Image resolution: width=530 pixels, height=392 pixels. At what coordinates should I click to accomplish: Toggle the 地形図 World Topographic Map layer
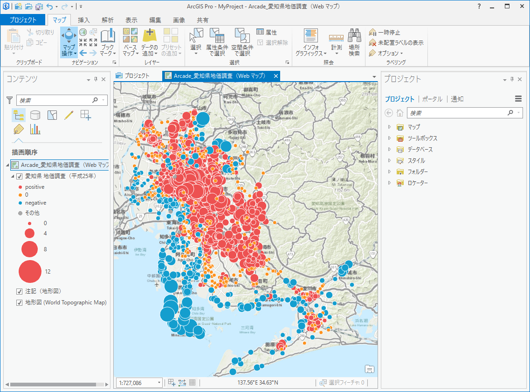(20, 303)
